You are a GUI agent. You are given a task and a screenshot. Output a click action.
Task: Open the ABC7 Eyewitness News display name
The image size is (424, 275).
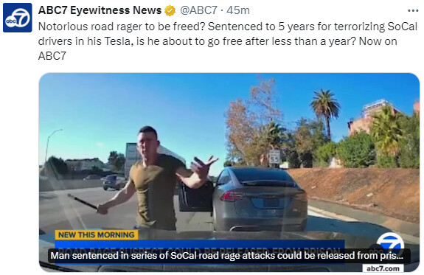[100, 10]
